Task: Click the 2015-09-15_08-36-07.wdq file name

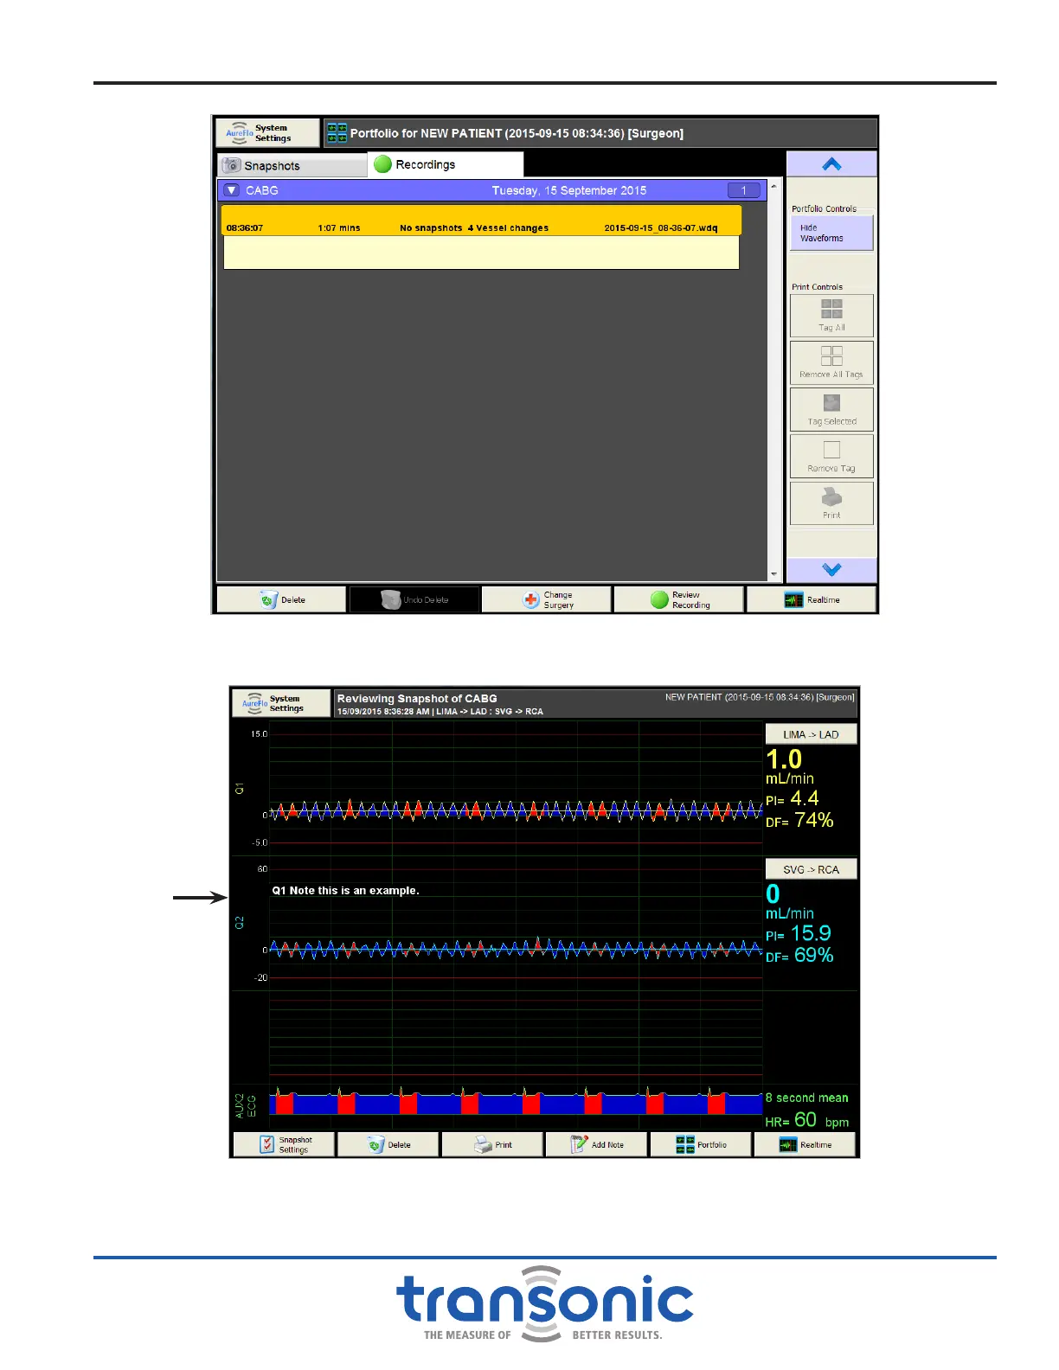Action: click(660, 228)
